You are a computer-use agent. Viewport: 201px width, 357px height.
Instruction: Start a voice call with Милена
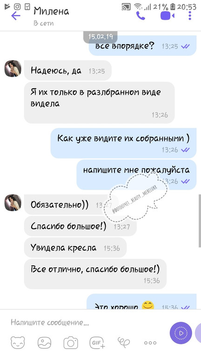point(141,16)
